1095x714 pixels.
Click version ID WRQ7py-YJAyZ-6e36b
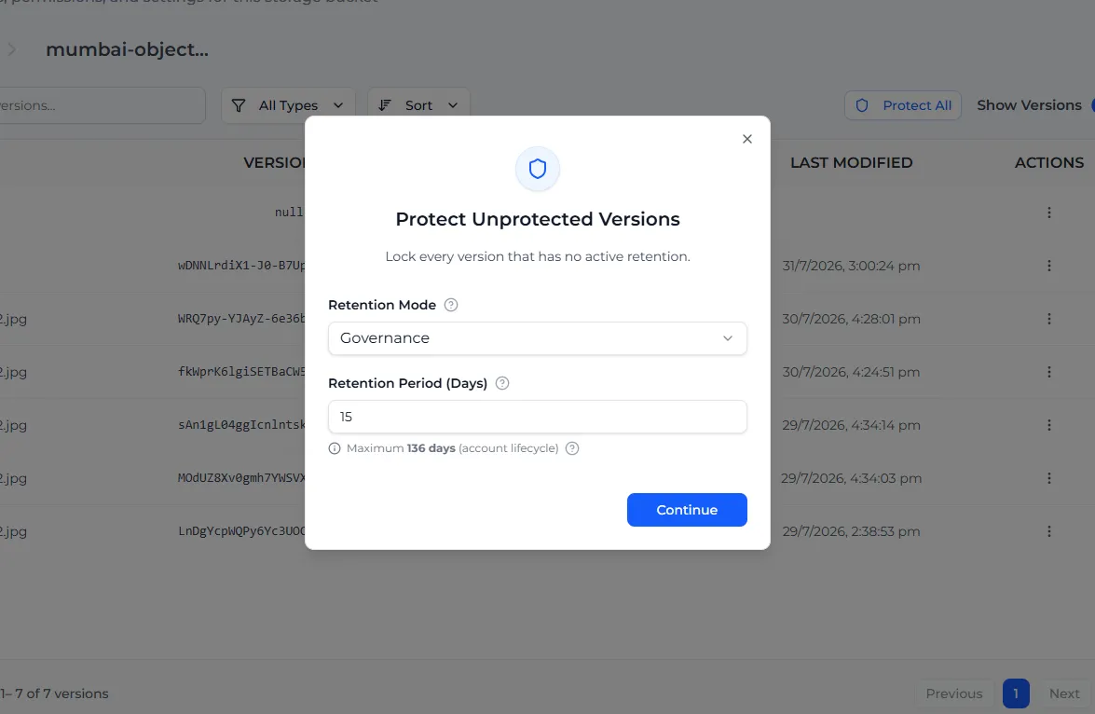(x=241, y=319)
